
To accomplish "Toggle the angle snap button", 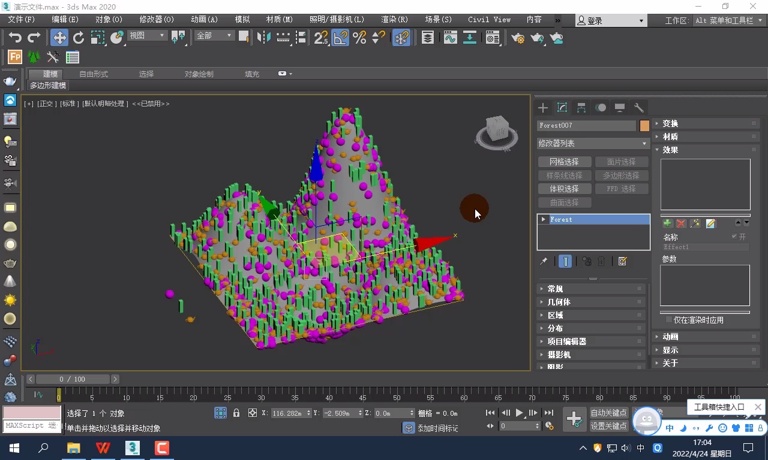I will coord(340,38).
